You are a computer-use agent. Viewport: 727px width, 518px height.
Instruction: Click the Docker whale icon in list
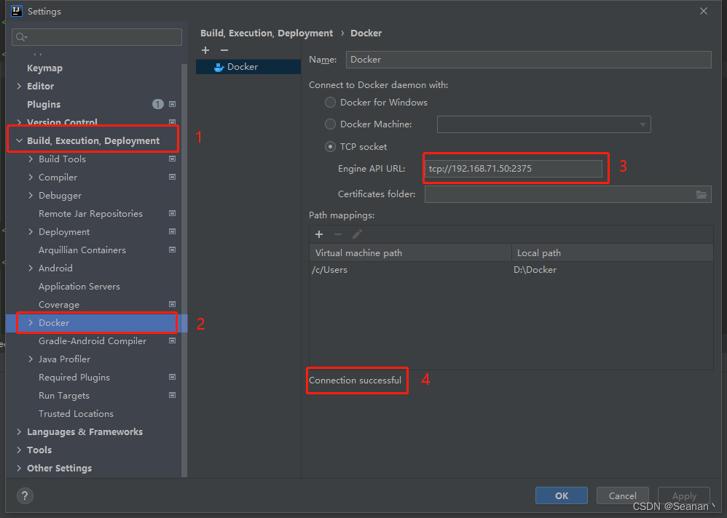pos(219,67)
